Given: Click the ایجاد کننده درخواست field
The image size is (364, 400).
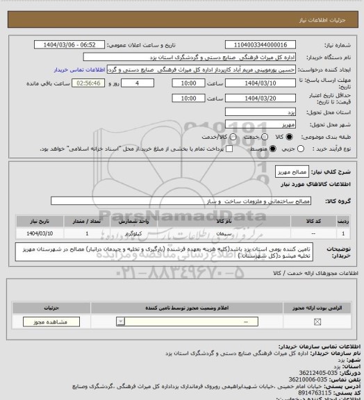Looking at the screenshot, I should click(x=201, y=69).
